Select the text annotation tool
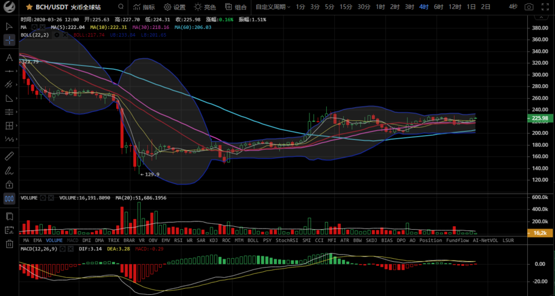 coord(9,57)
